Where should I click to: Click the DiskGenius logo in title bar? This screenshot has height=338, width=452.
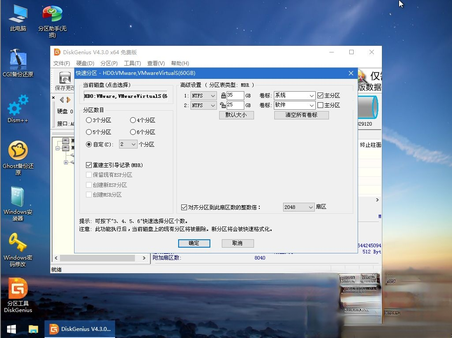click(57, 52)
